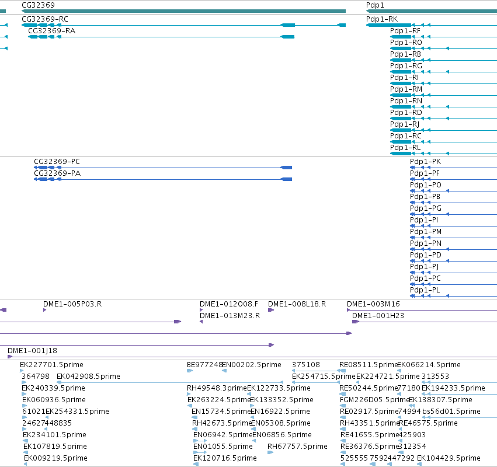Click the Pdp1-PG protein label
Viewport: 497px width, 467px height.
click(426, 208)
